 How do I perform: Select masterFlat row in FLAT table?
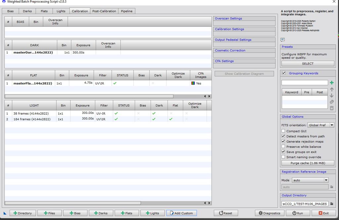[108, 83]
